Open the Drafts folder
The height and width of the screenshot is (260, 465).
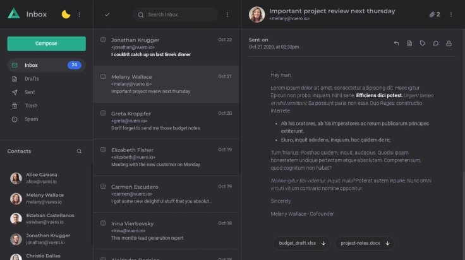click(x=32, y=79)
